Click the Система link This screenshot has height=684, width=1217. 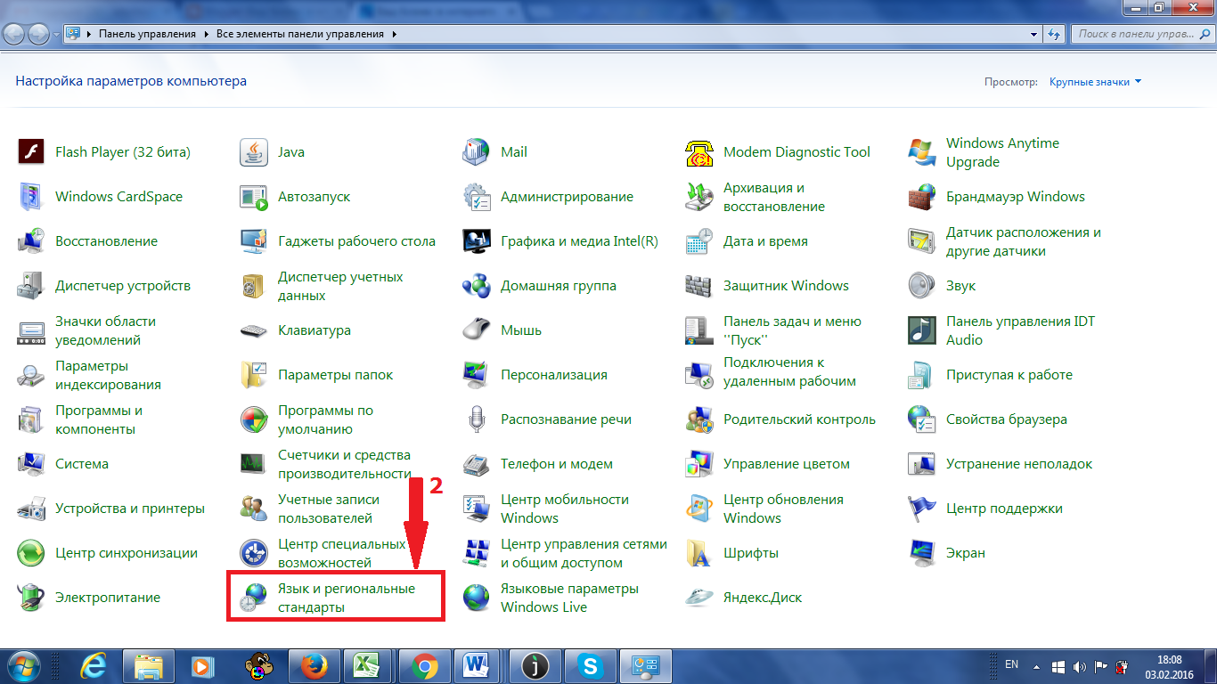(x=82, y=464)
